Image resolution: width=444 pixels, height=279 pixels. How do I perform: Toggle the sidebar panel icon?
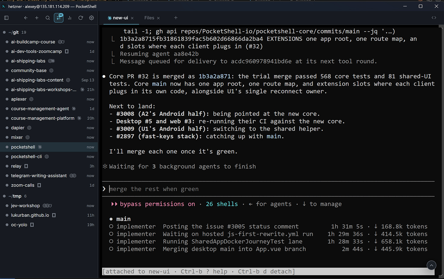[x=6, y=18]
